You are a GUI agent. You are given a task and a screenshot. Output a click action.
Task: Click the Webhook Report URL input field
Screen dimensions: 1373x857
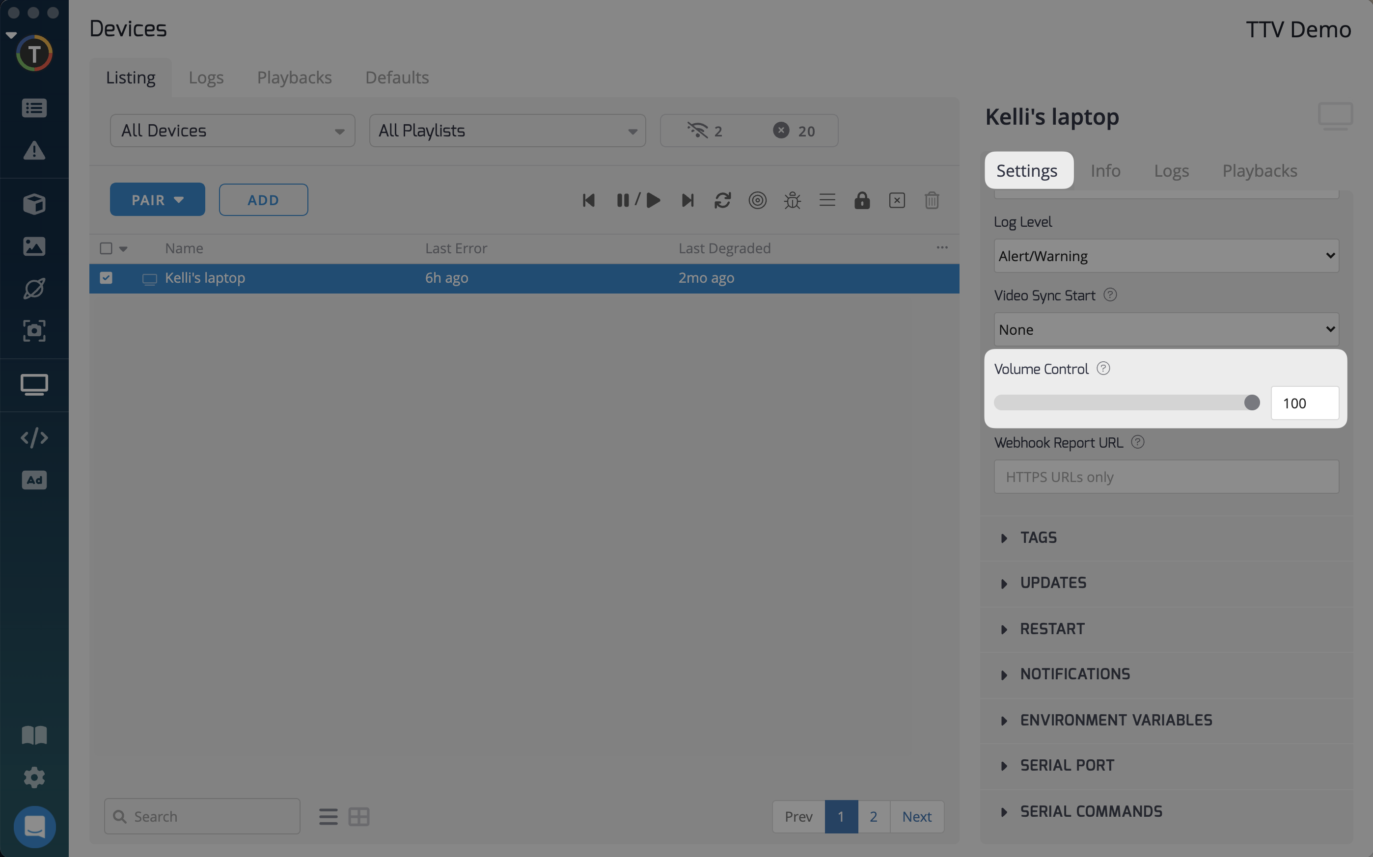tap(1166, 477)
